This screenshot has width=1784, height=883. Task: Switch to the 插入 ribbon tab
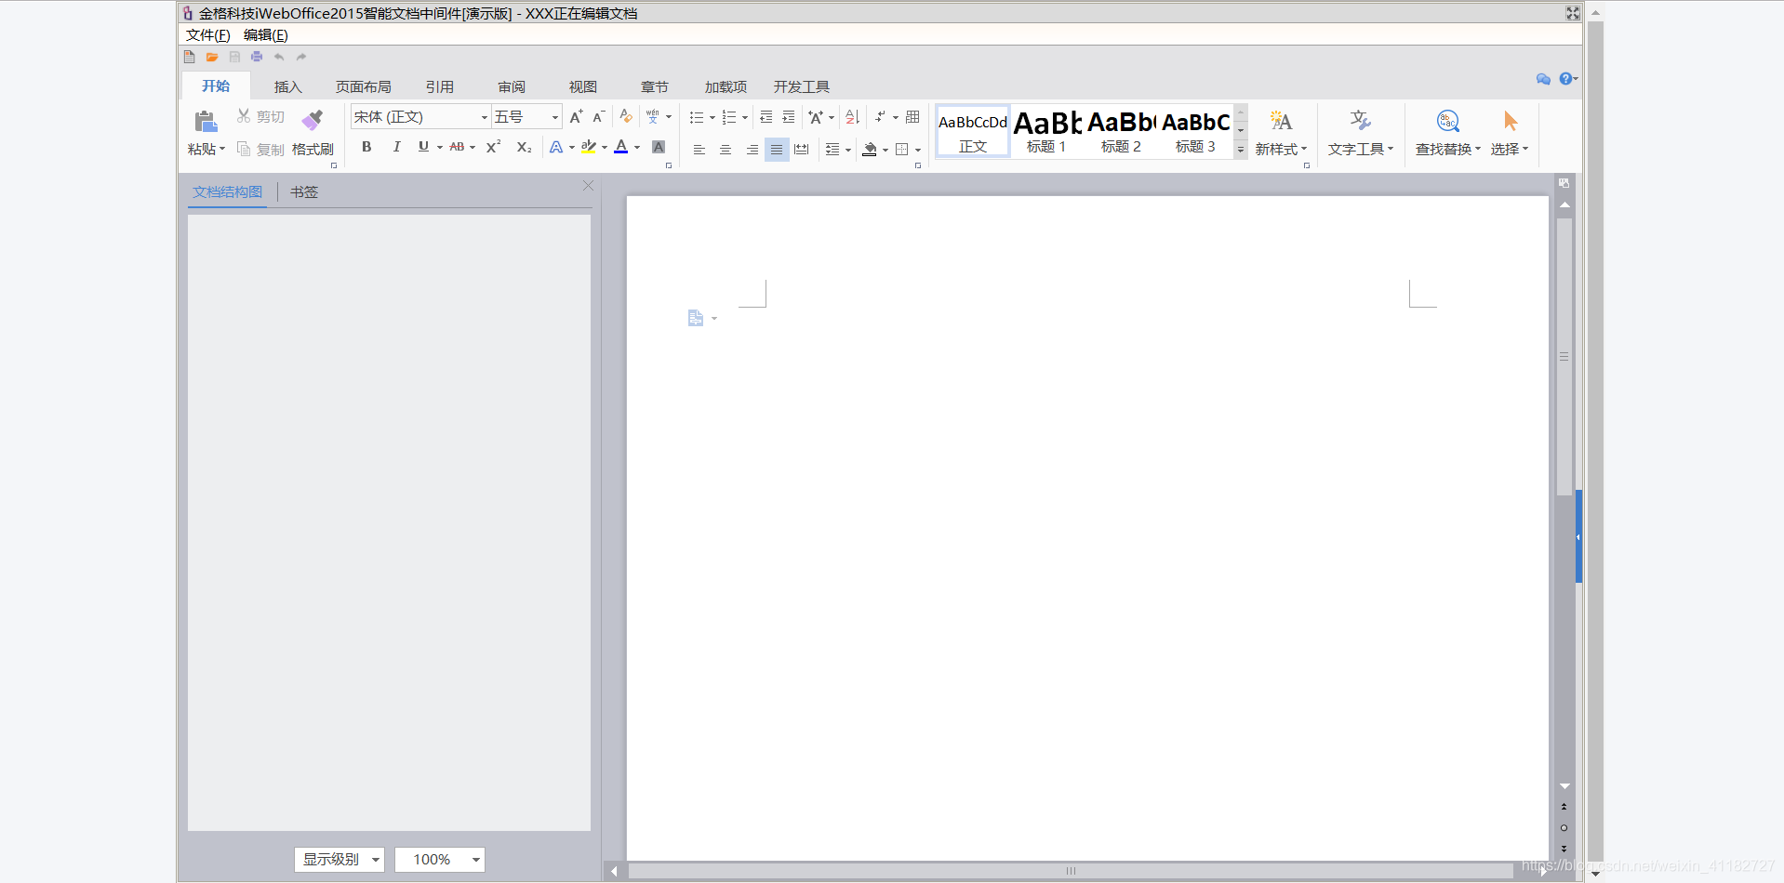(x=288, y=87)
